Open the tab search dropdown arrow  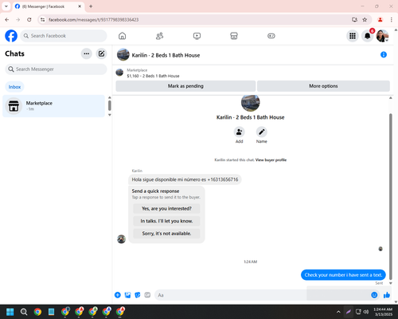[x=6, y=6]
